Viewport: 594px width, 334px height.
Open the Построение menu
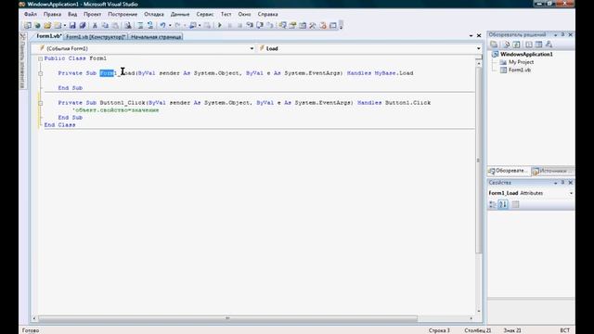point(123,14)
